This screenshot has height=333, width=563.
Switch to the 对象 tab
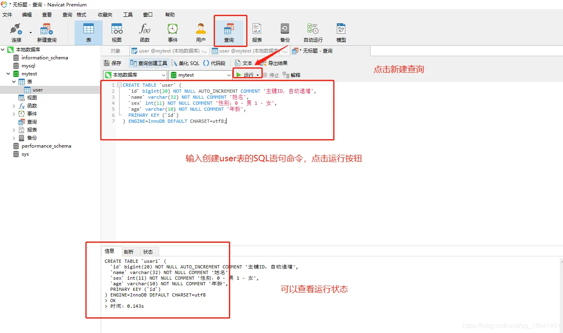pos(115,51)
